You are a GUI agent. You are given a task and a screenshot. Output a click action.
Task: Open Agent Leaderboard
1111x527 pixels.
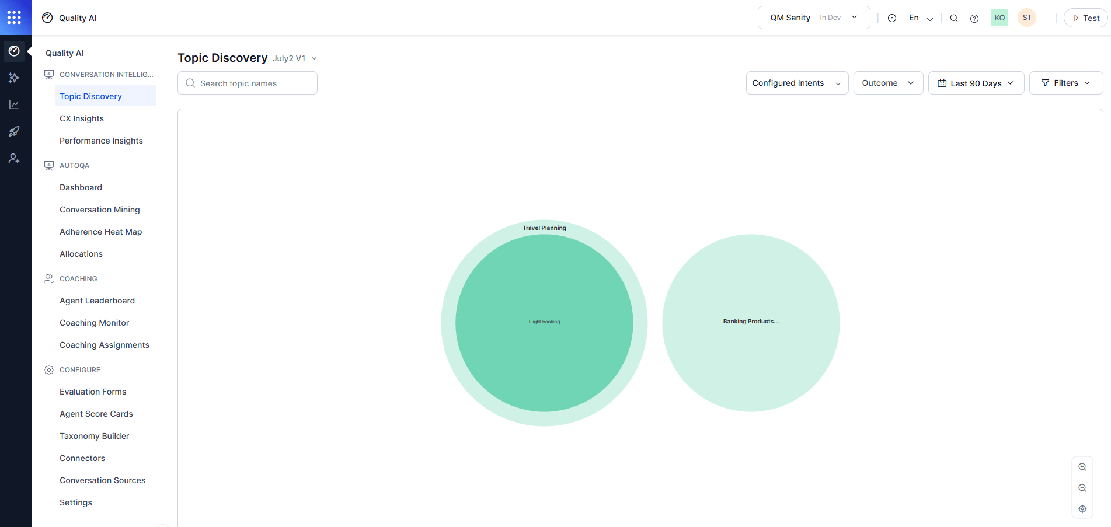(97, 301)
